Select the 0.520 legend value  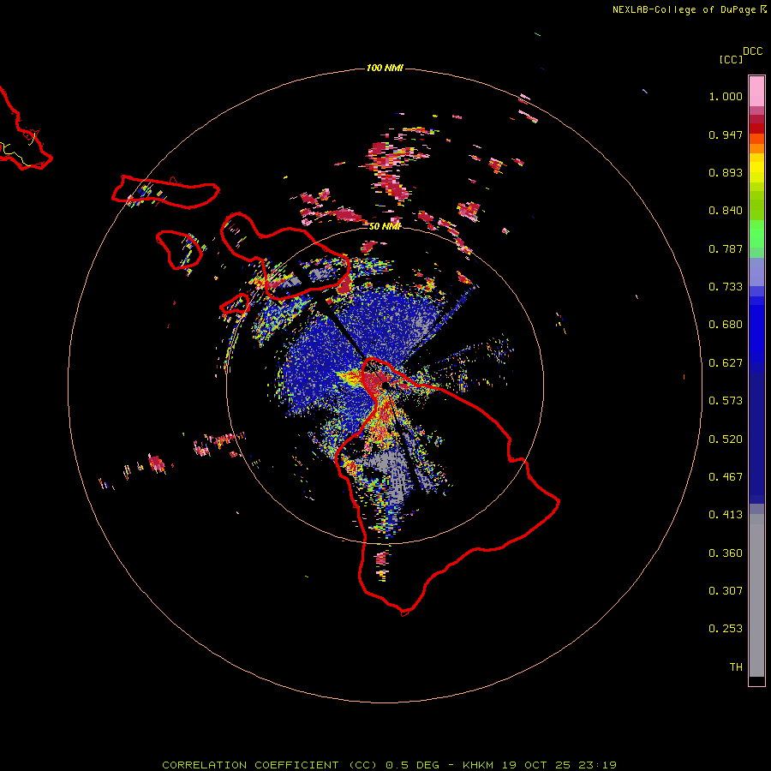point(726,439)
